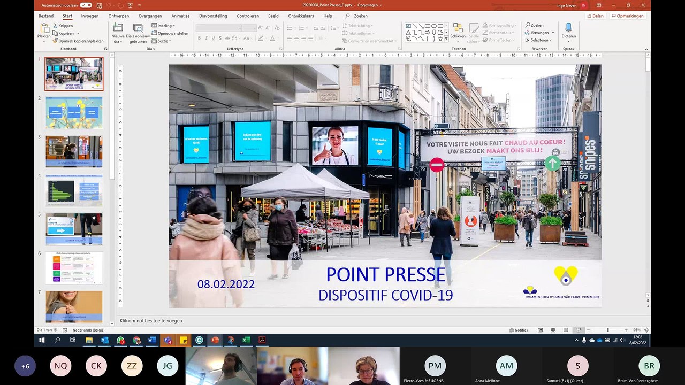This screenshot has width=685, height=385.
Task: Toggle the Notities pane in status bar
Action: point(518,330)
